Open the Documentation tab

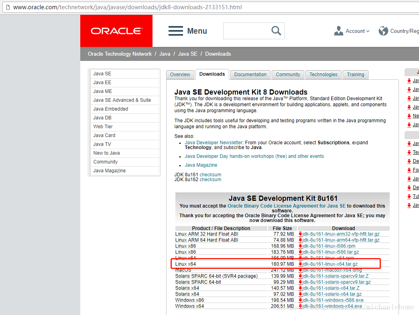pos(250,75)
